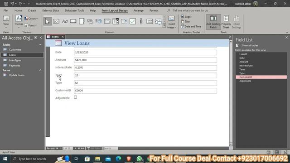Viewport: 290px width, 163px height.
Task: Open the Help tab
Action: pos(92,10)
